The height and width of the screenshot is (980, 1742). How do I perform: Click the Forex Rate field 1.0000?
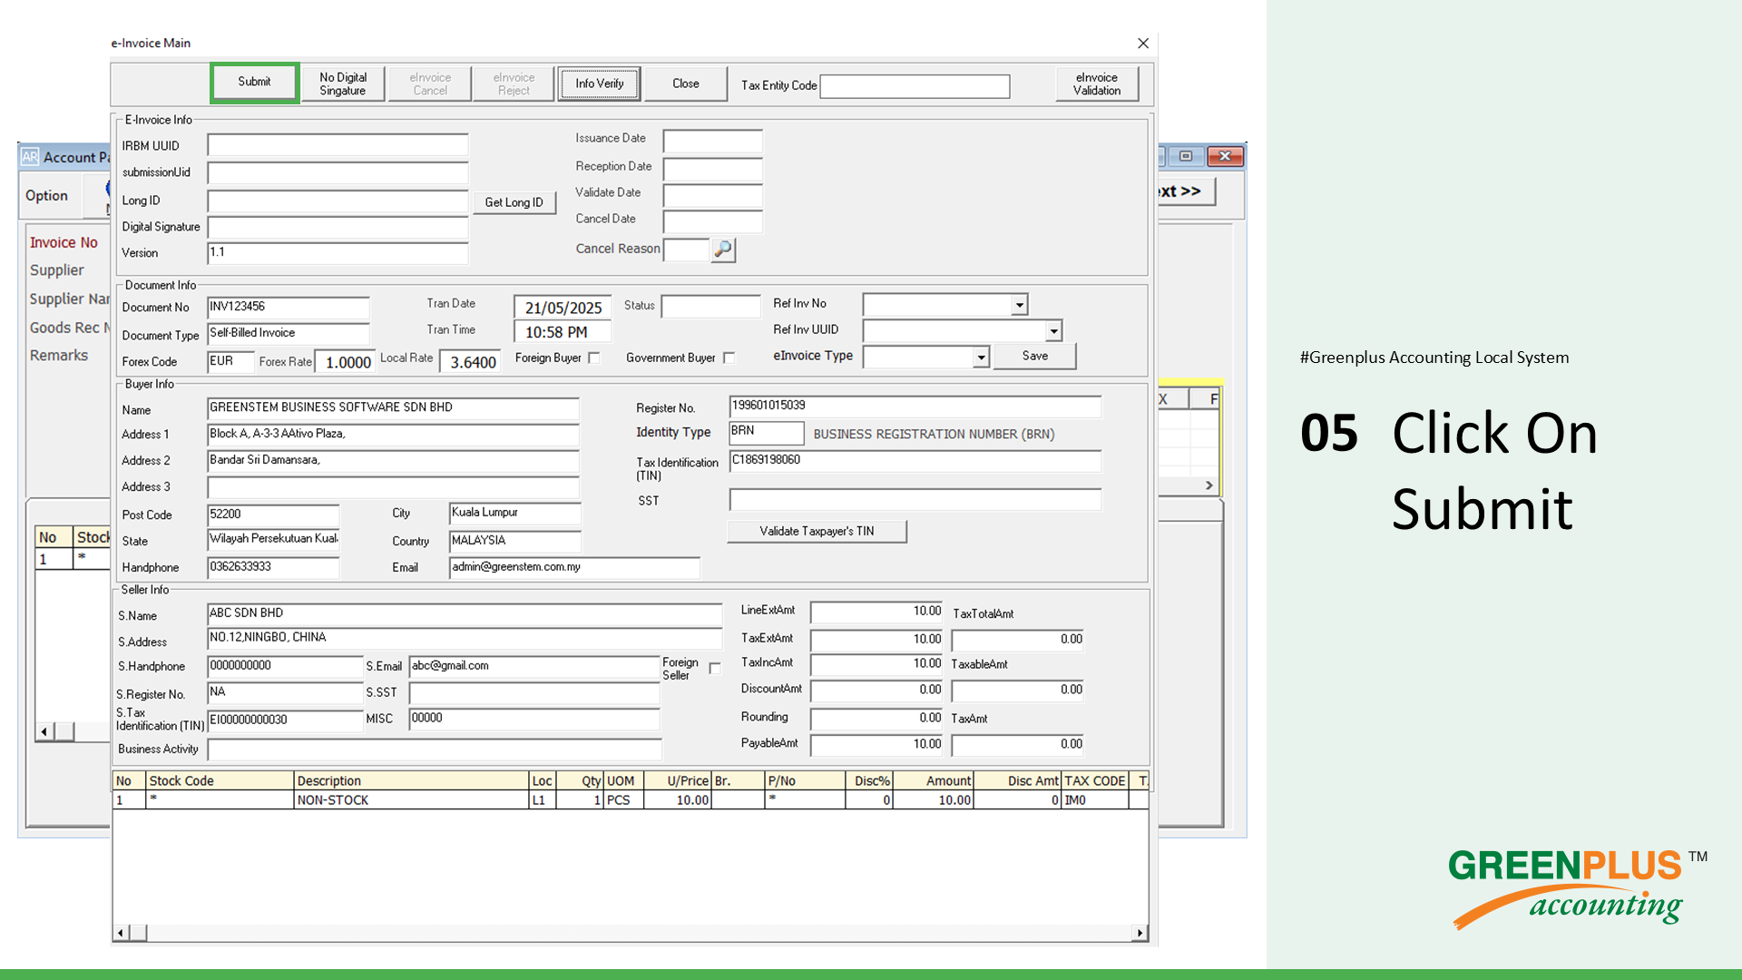(344, 362)
